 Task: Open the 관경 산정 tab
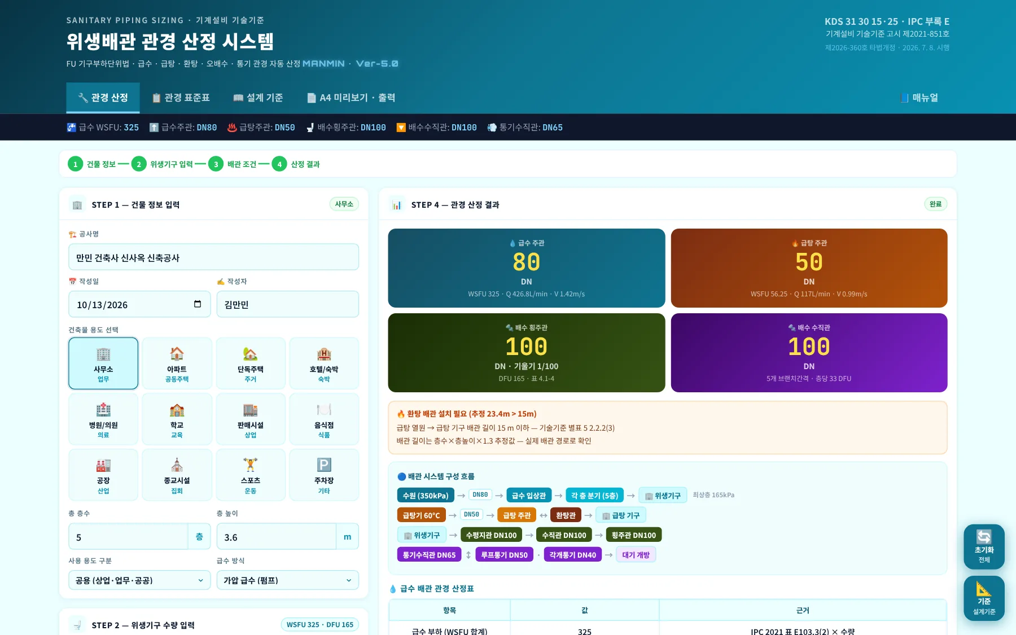(103, 98)
